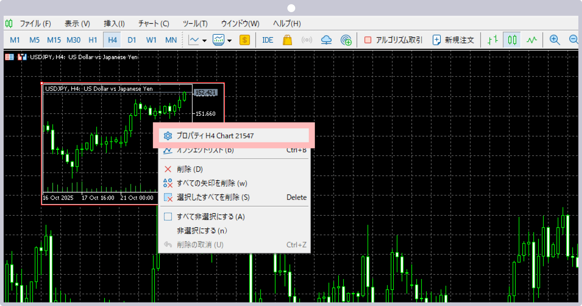The image size is (582, 306).
Task: Click the dollar sign trading icon
Action: point(245,40)
